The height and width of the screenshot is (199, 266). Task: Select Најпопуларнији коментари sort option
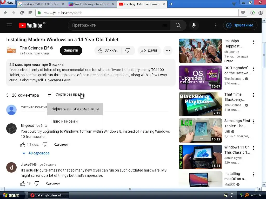[75, 109]
